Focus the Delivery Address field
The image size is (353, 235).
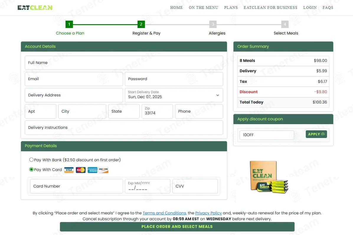[74, 95]
